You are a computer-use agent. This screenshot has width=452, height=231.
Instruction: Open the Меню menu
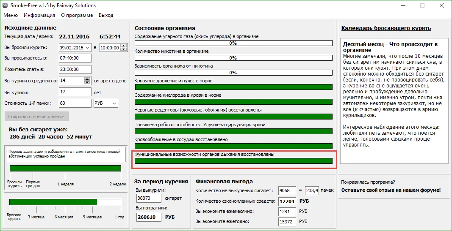click(11, 15)
